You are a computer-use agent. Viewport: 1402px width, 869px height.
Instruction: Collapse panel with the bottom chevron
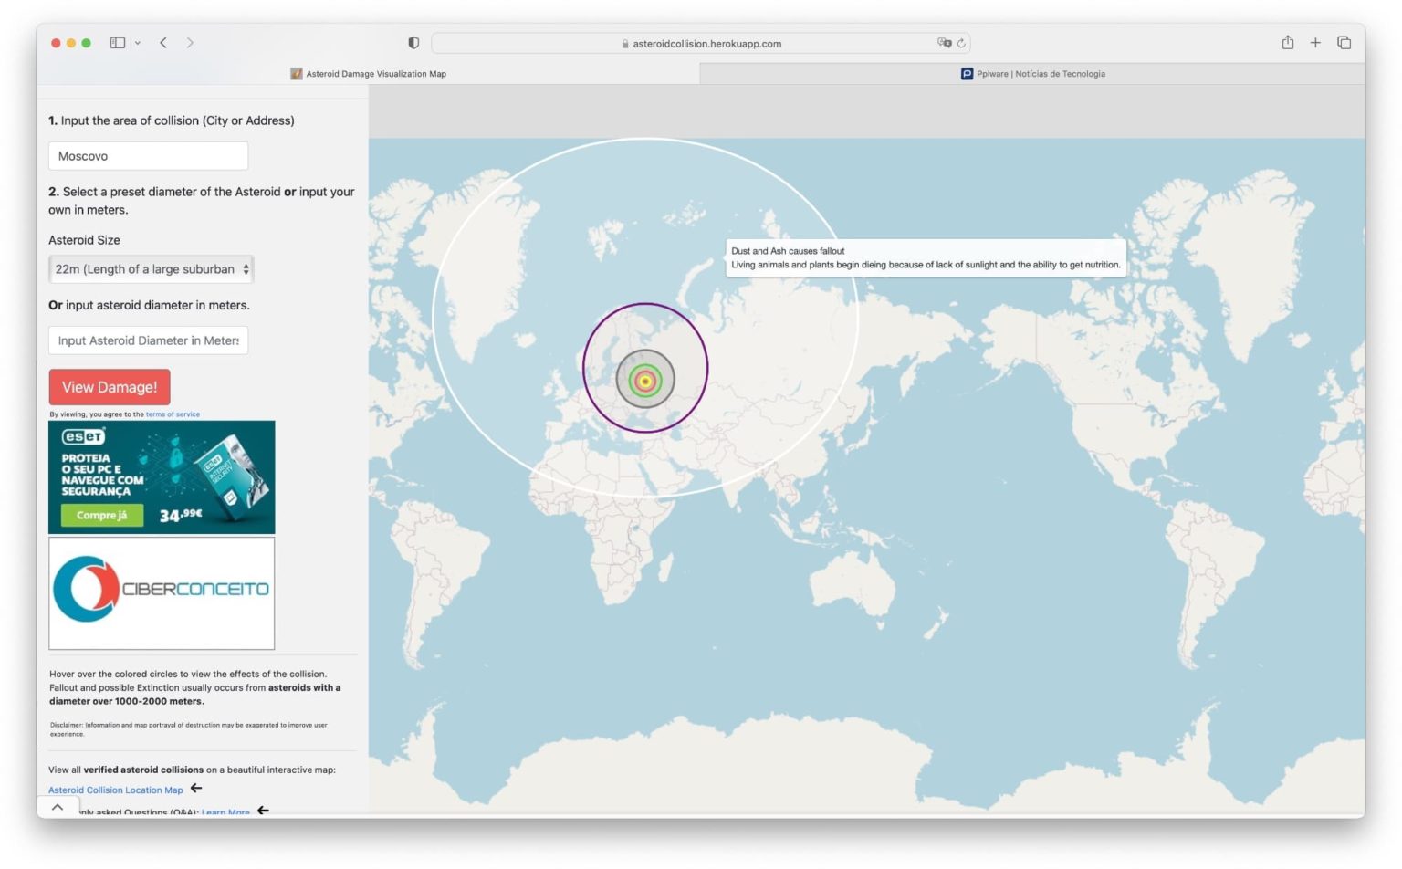tap(58, 808)
